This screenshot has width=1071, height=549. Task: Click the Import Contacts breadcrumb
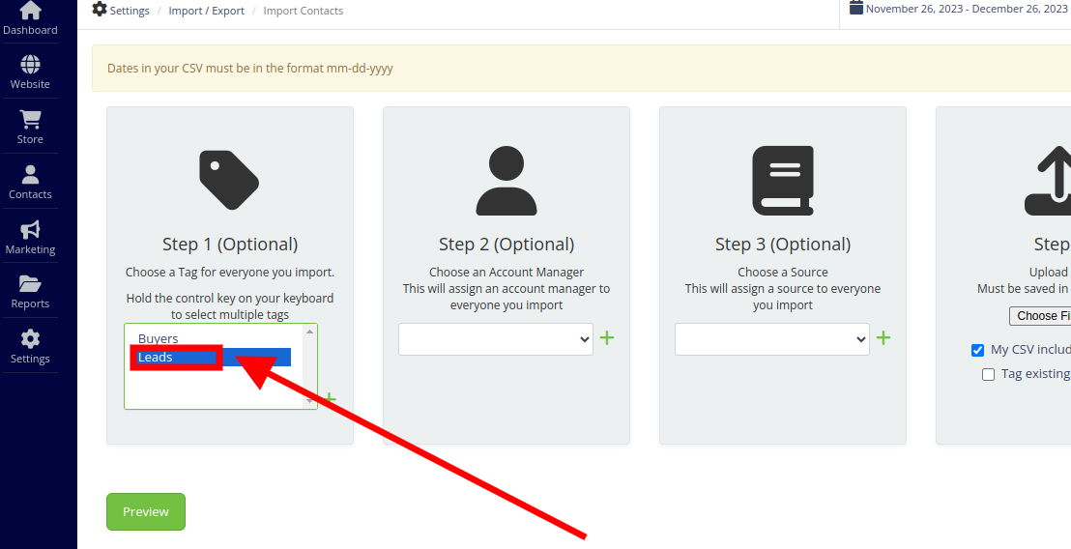coord(304,11)
